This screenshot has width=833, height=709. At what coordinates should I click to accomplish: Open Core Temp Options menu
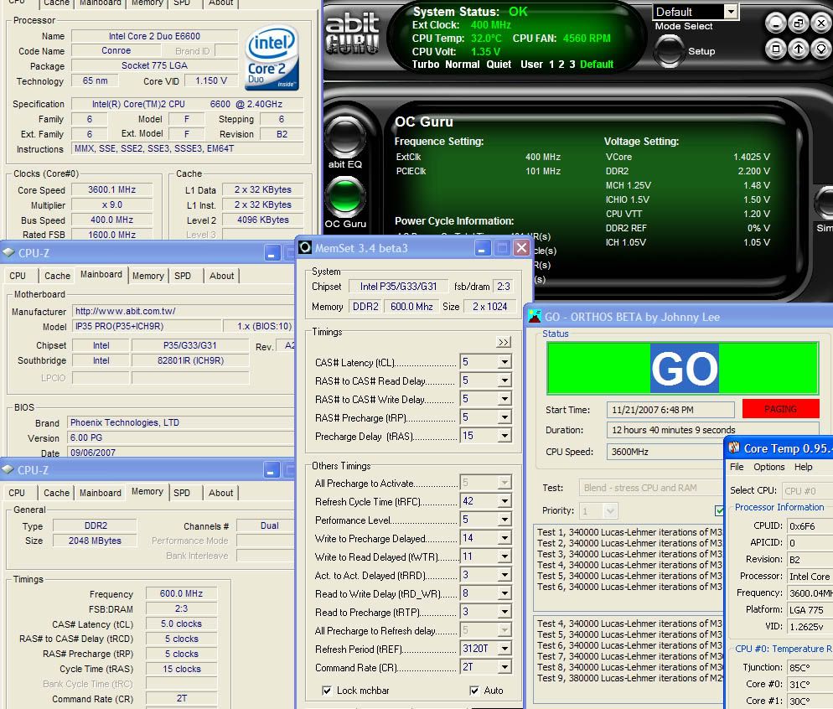[768, 467]
